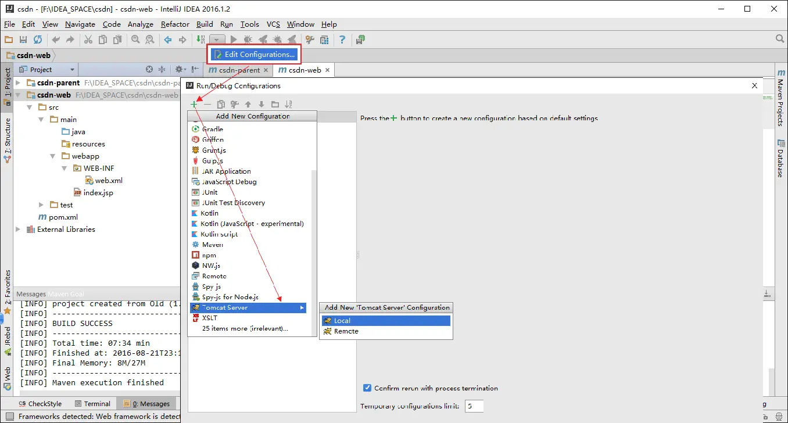
Task: Click Temporary configurations limit field
Action: coord(474,406)
